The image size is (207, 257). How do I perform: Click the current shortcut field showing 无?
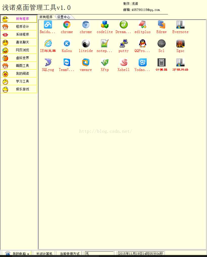click(99, 253)
